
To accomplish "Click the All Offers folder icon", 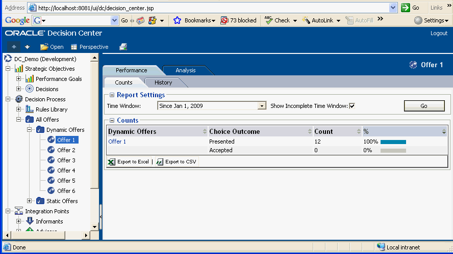I will tap(30, 119).
